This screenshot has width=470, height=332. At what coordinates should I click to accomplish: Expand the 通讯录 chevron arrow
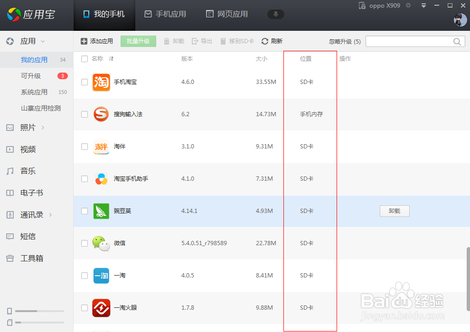point(50,215)
